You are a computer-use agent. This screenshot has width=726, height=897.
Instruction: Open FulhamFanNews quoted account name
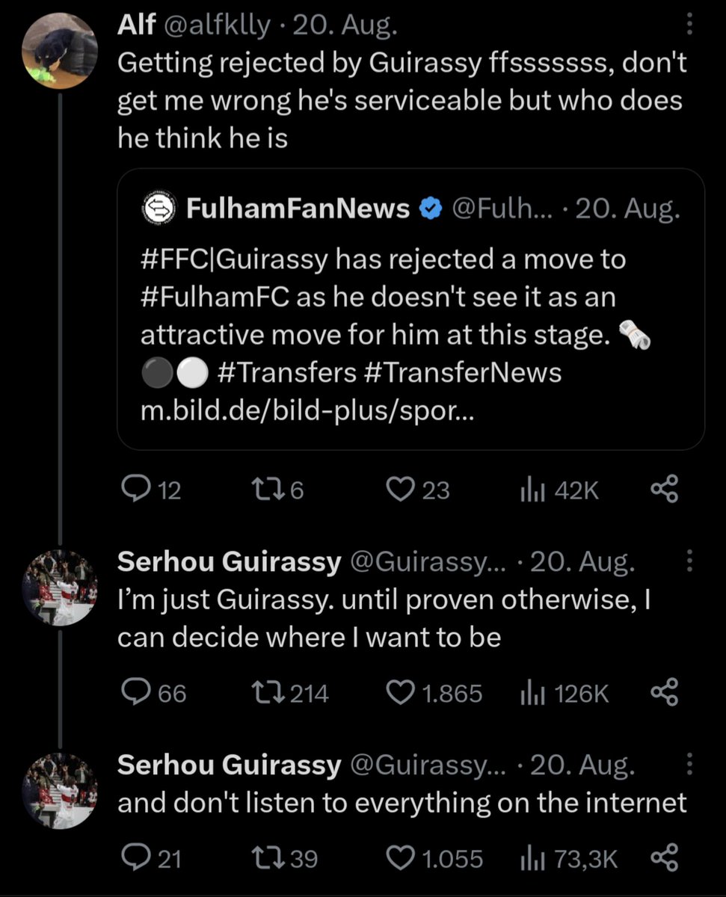(297, 209)
